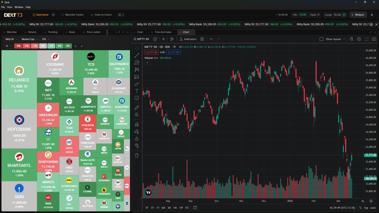Click the undo arrow in chart toolbar
The image size is (379, 213).
(x=211, y=39)
